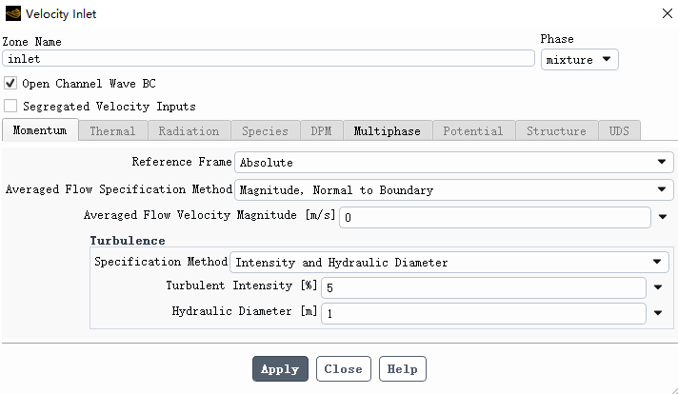Open the Phase mixture dropdown
678x394 pixels.
click(x=579, y=60)
